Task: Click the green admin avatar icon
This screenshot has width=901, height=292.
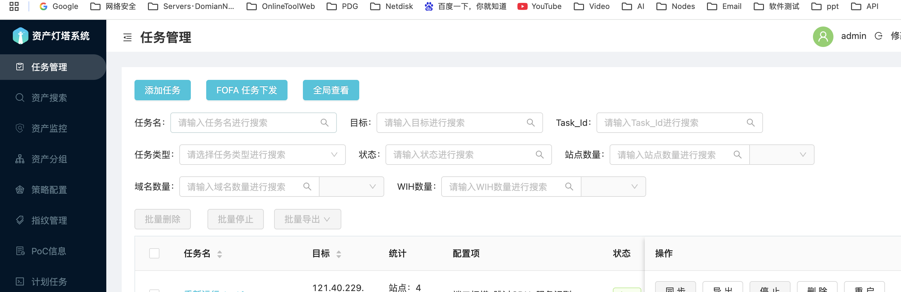Action: pos(823,36)
